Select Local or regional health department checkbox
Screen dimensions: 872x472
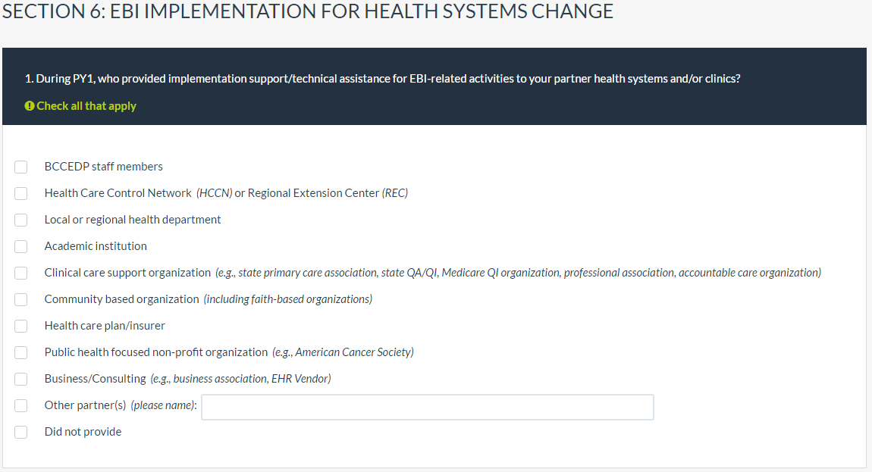(x=21, y=220)
